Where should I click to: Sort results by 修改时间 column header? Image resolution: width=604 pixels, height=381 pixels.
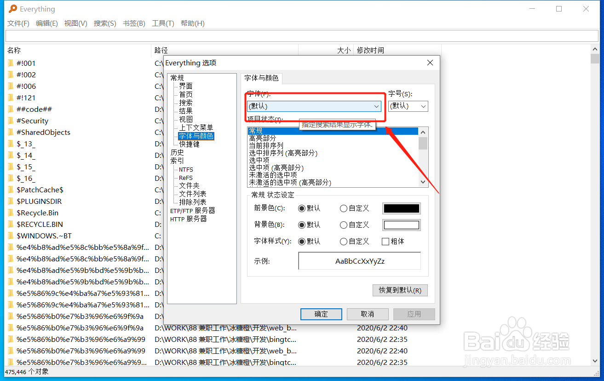(x=397, y=50)
